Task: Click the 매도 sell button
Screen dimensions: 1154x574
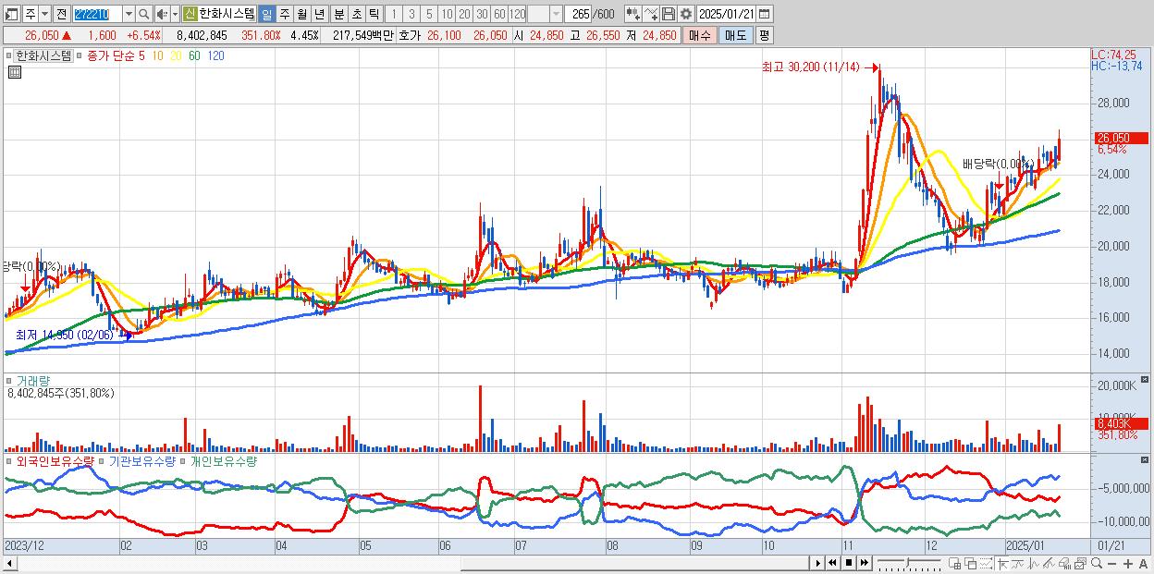Action: (x=736, y=35)
